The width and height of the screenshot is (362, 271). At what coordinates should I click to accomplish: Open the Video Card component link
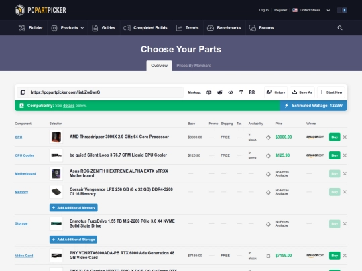24,256
